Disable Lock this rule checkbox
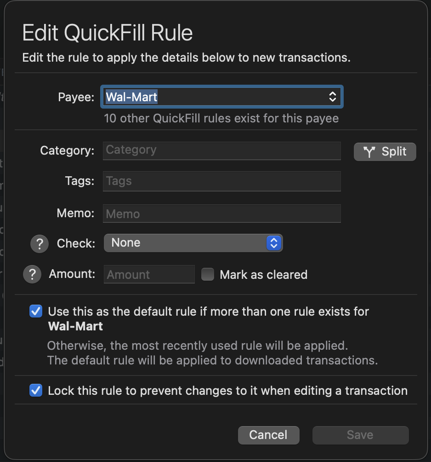This screenshot has width=431, height=462. pyautogui.click(x=36, y=391)
